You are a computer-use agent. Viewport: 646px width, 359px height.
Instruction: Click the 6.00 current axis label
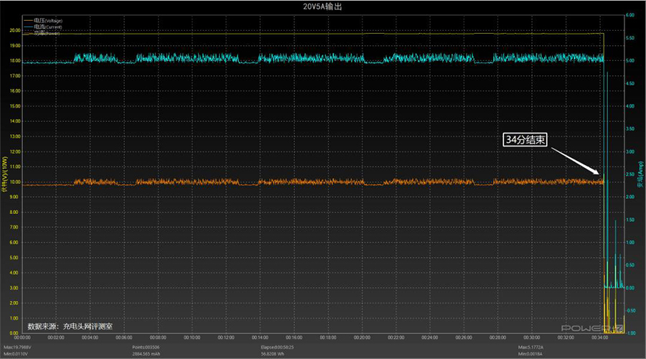click(630, 15)
